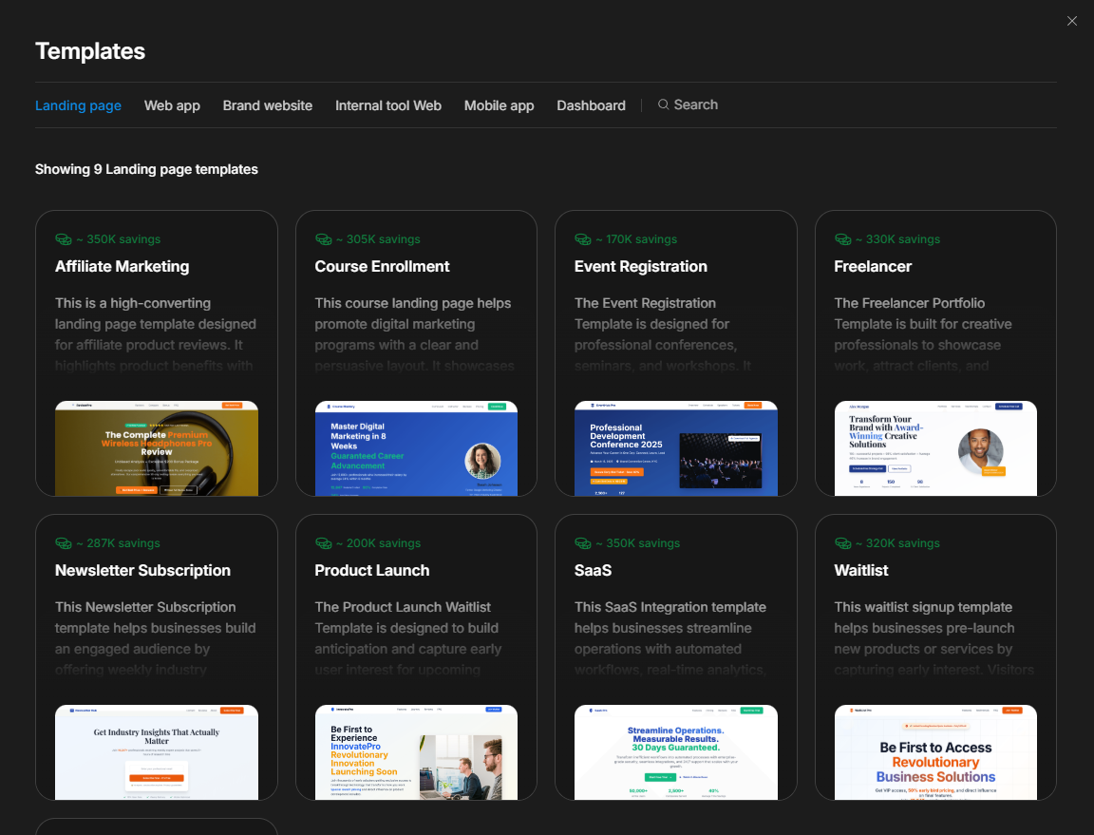Click the savings coins icon on Affiliate Marketing card

[x=63, y=239]
